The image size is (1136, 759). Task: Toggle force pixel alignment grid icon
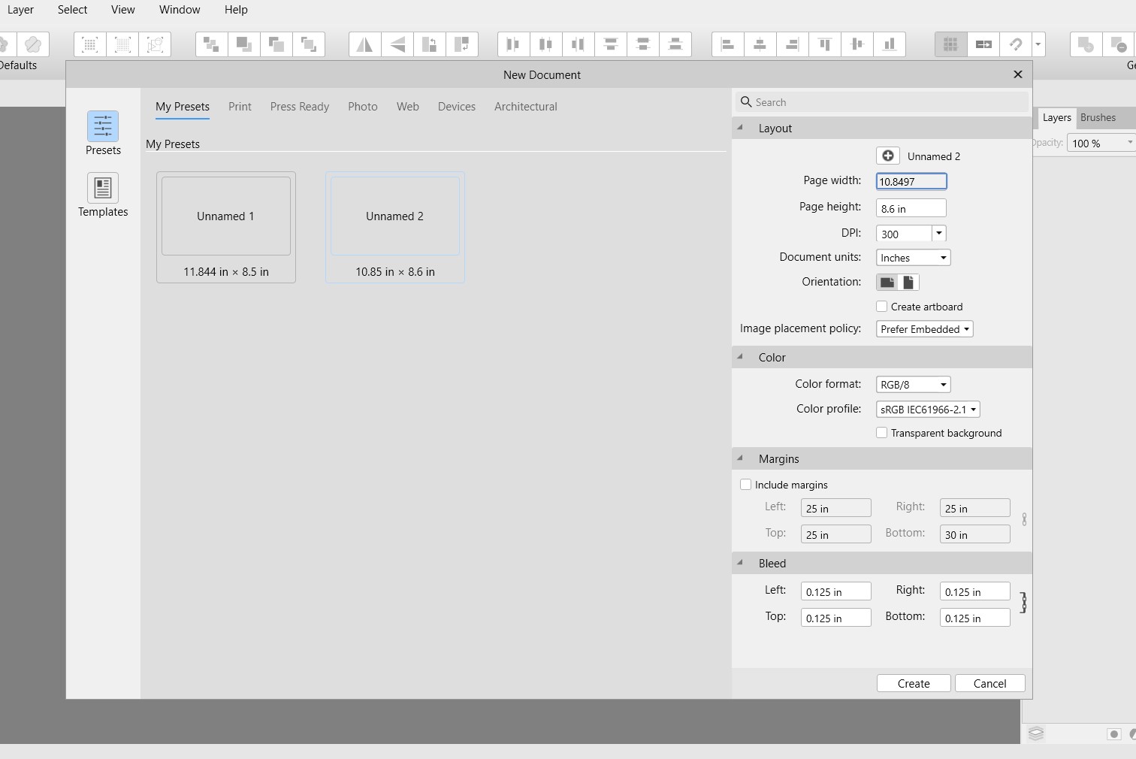(x=951, y=44)
